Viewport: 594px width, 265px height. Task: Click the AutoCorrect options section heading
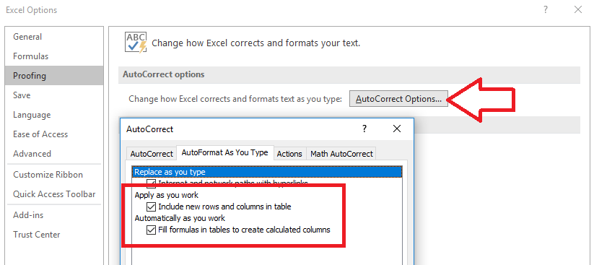point(164,74)
